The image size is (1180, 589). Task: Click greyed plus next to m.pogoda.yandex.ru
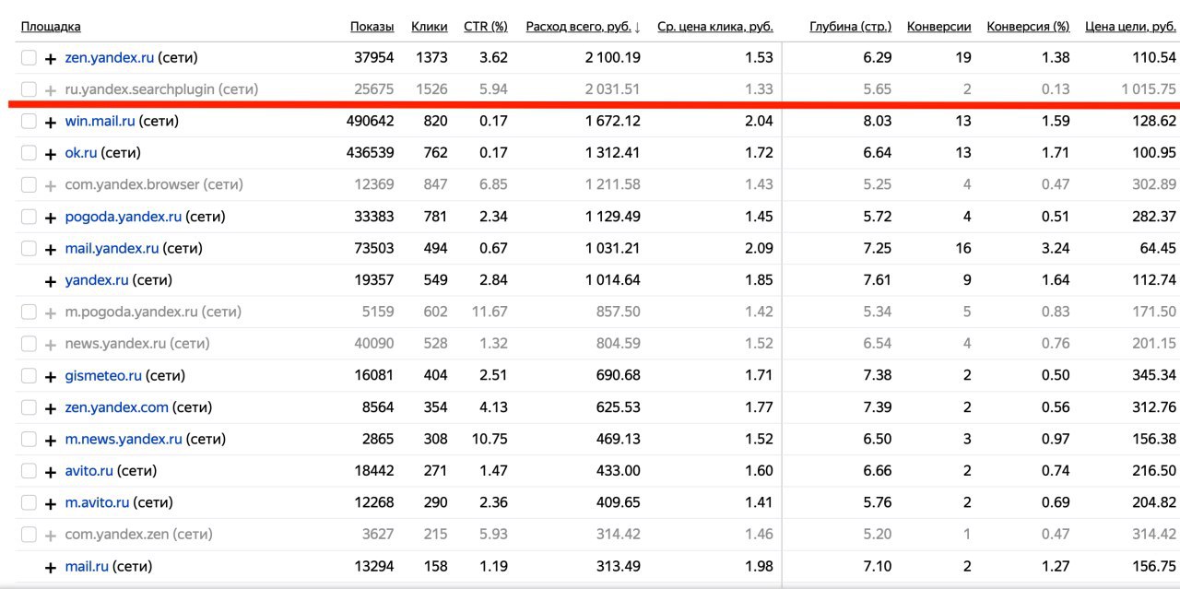(51, 312)
